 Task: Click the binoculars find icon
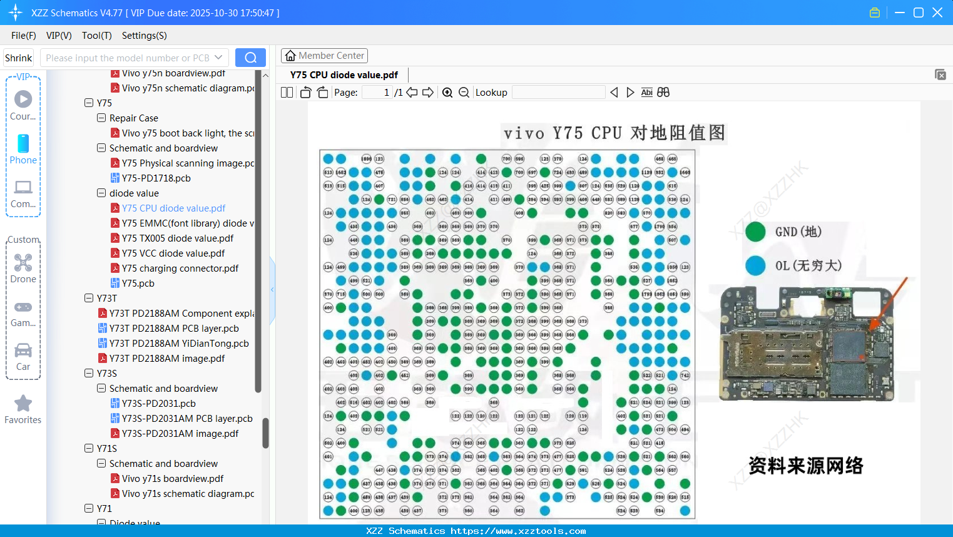pyautogui.click(x=663, y=93)
